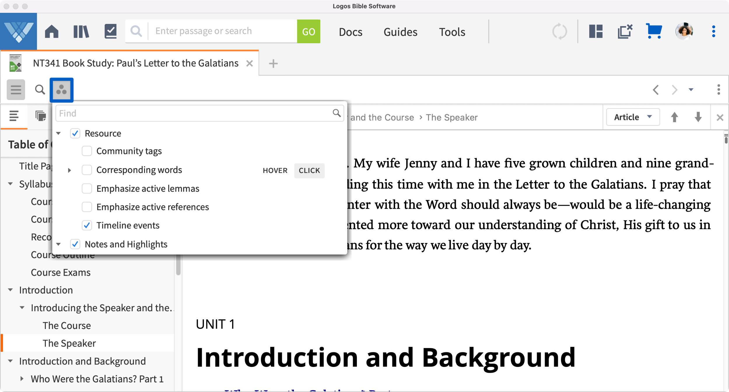
Task: Collapse Introducing the Speaker node
Action: tap(22, 308)
